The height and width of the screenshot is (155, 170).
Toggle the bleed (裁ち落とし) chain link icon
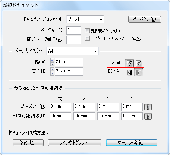148,107
